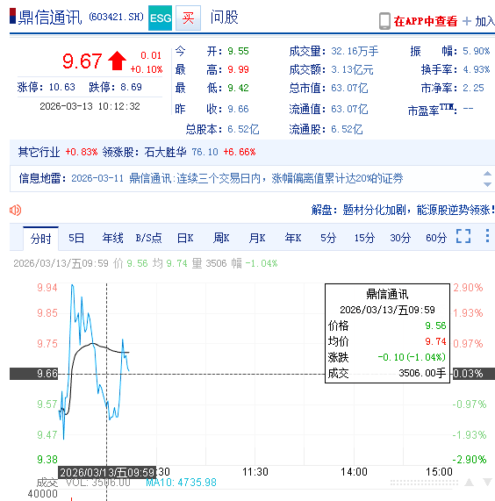Click the volume indicator up triangle
The width and height of the screenshot is (495, 501).
[470, 483]
